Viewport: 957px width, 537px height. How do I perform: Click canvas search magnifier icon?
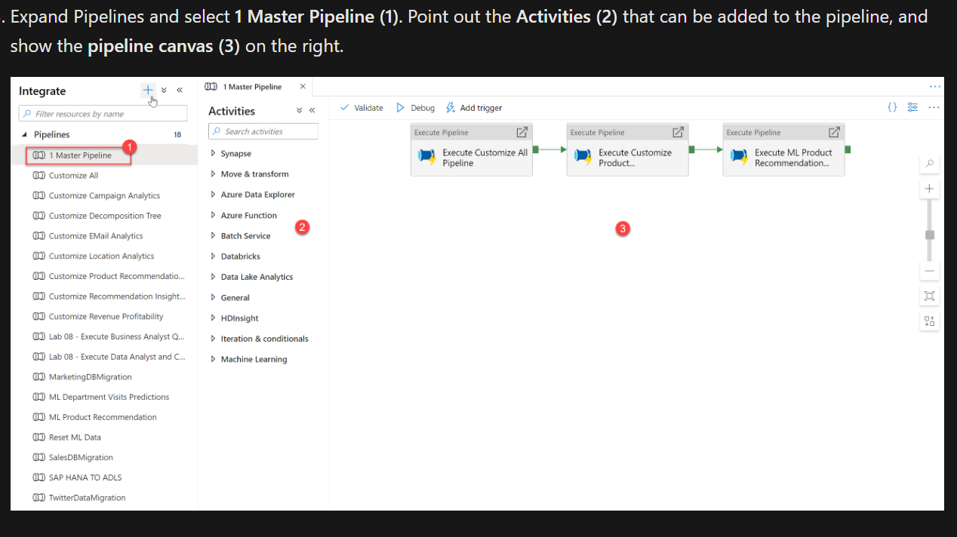(x=929, y=163)
